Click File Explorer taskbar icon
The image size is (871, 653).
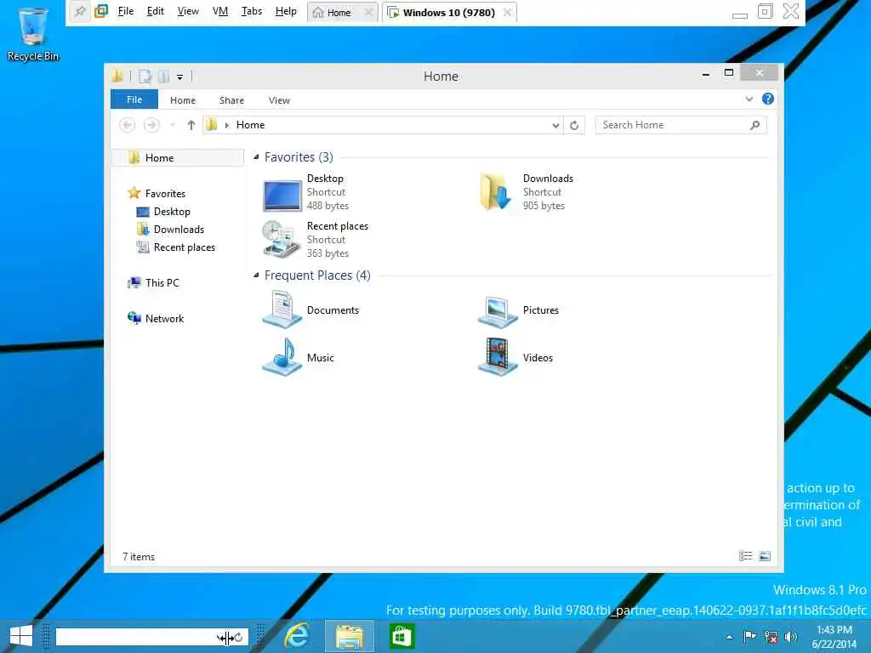click(x=350, y=636)
